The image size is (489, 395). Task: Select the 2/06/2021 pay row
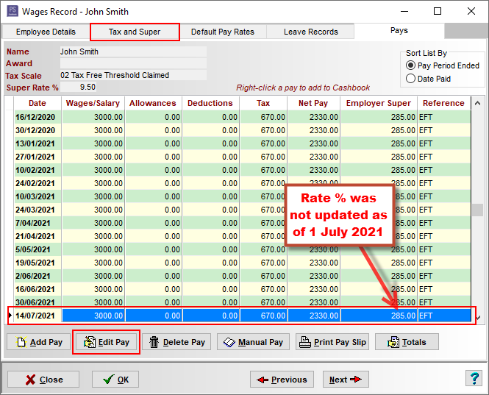[x=243, y=276]
